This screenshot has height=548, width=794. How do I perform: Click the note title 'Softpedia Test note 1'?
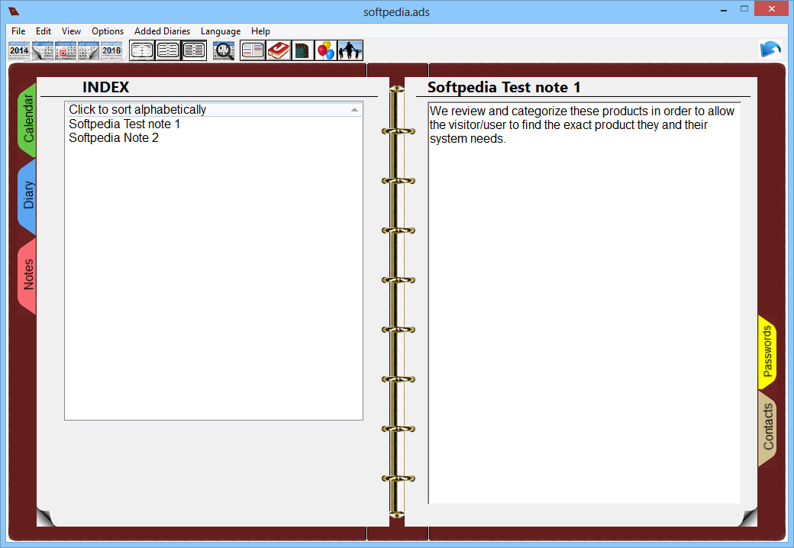pyautogui.click(x=504, y=87)
